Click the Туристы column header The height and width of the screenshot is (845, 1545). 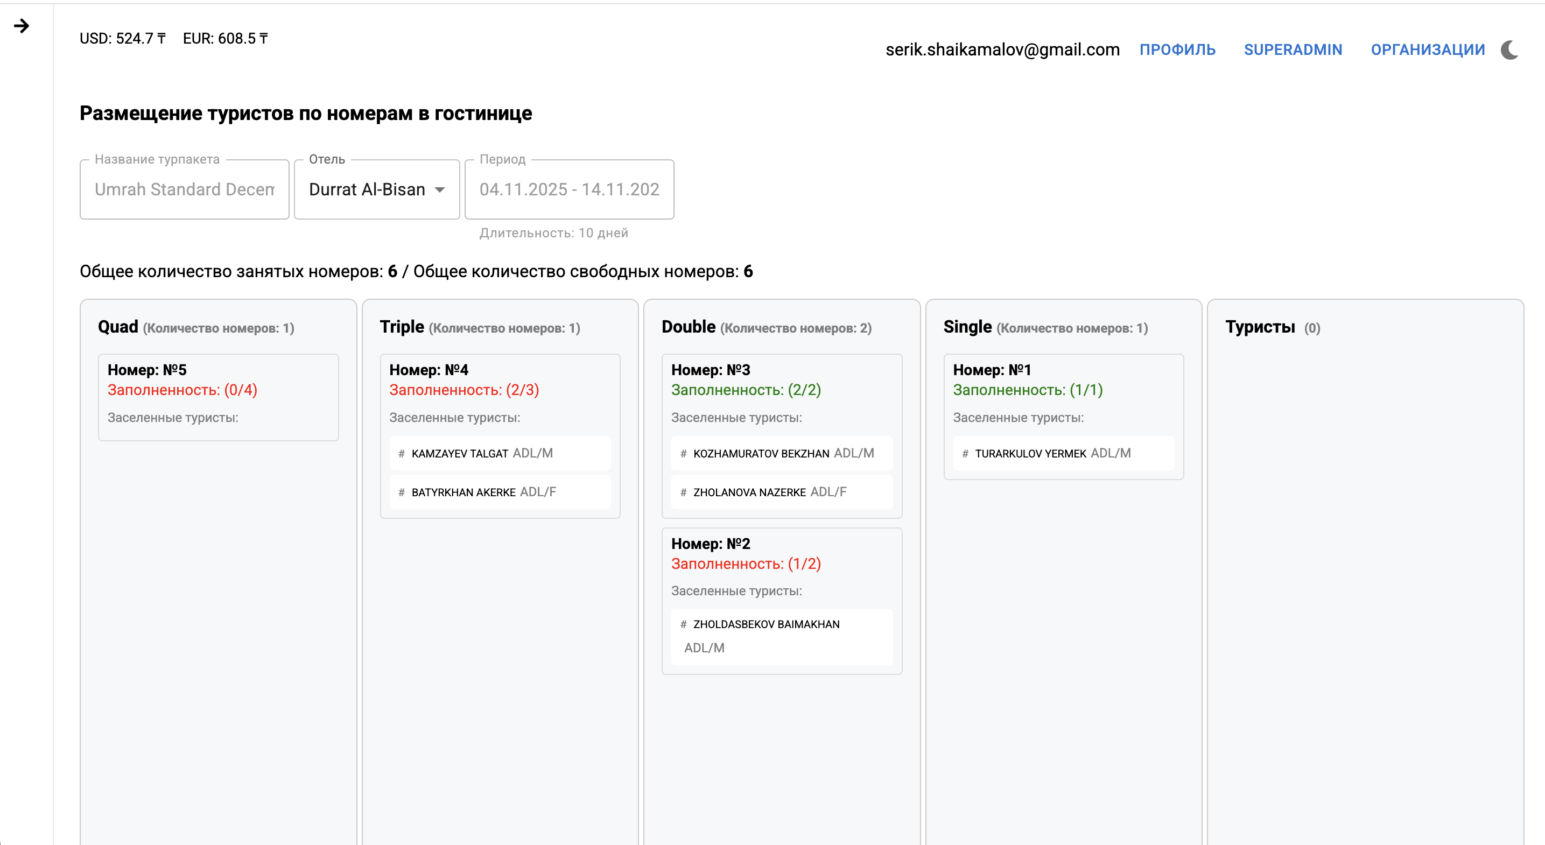(1260, 327)
